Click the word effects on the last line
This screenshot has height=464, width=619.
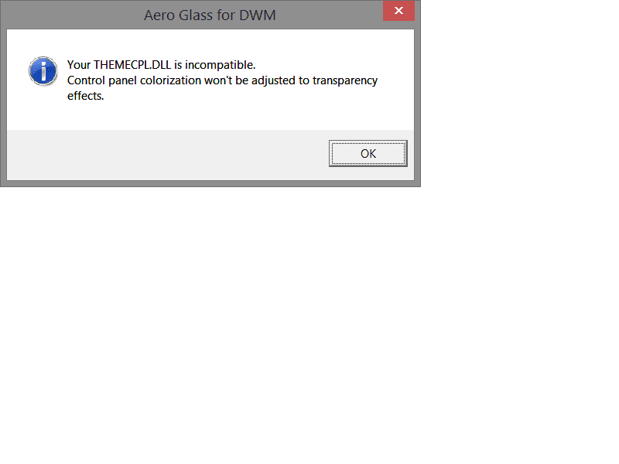tap(85, 96)
